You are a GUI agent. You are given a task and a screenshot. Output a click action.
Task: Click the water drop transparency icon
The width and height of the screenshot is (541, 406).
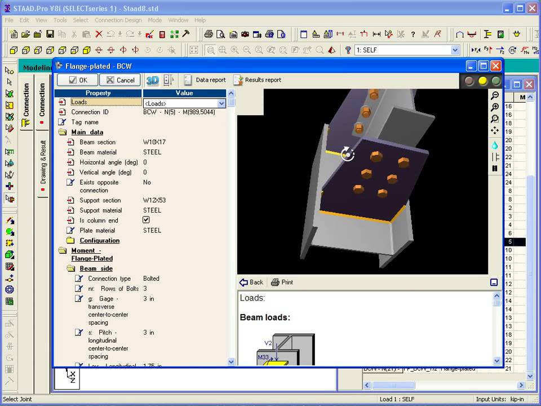(x=495, y=145)
